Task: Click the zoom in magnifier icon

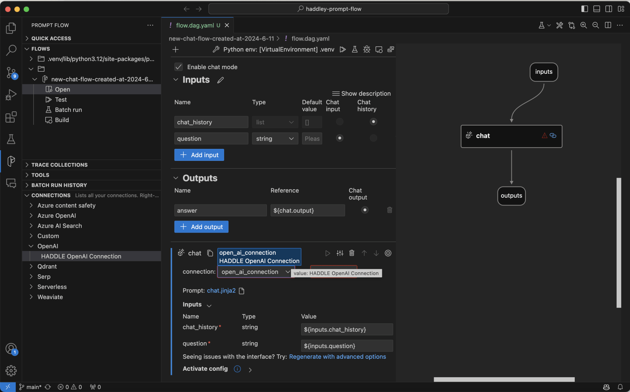Action: 583,25
